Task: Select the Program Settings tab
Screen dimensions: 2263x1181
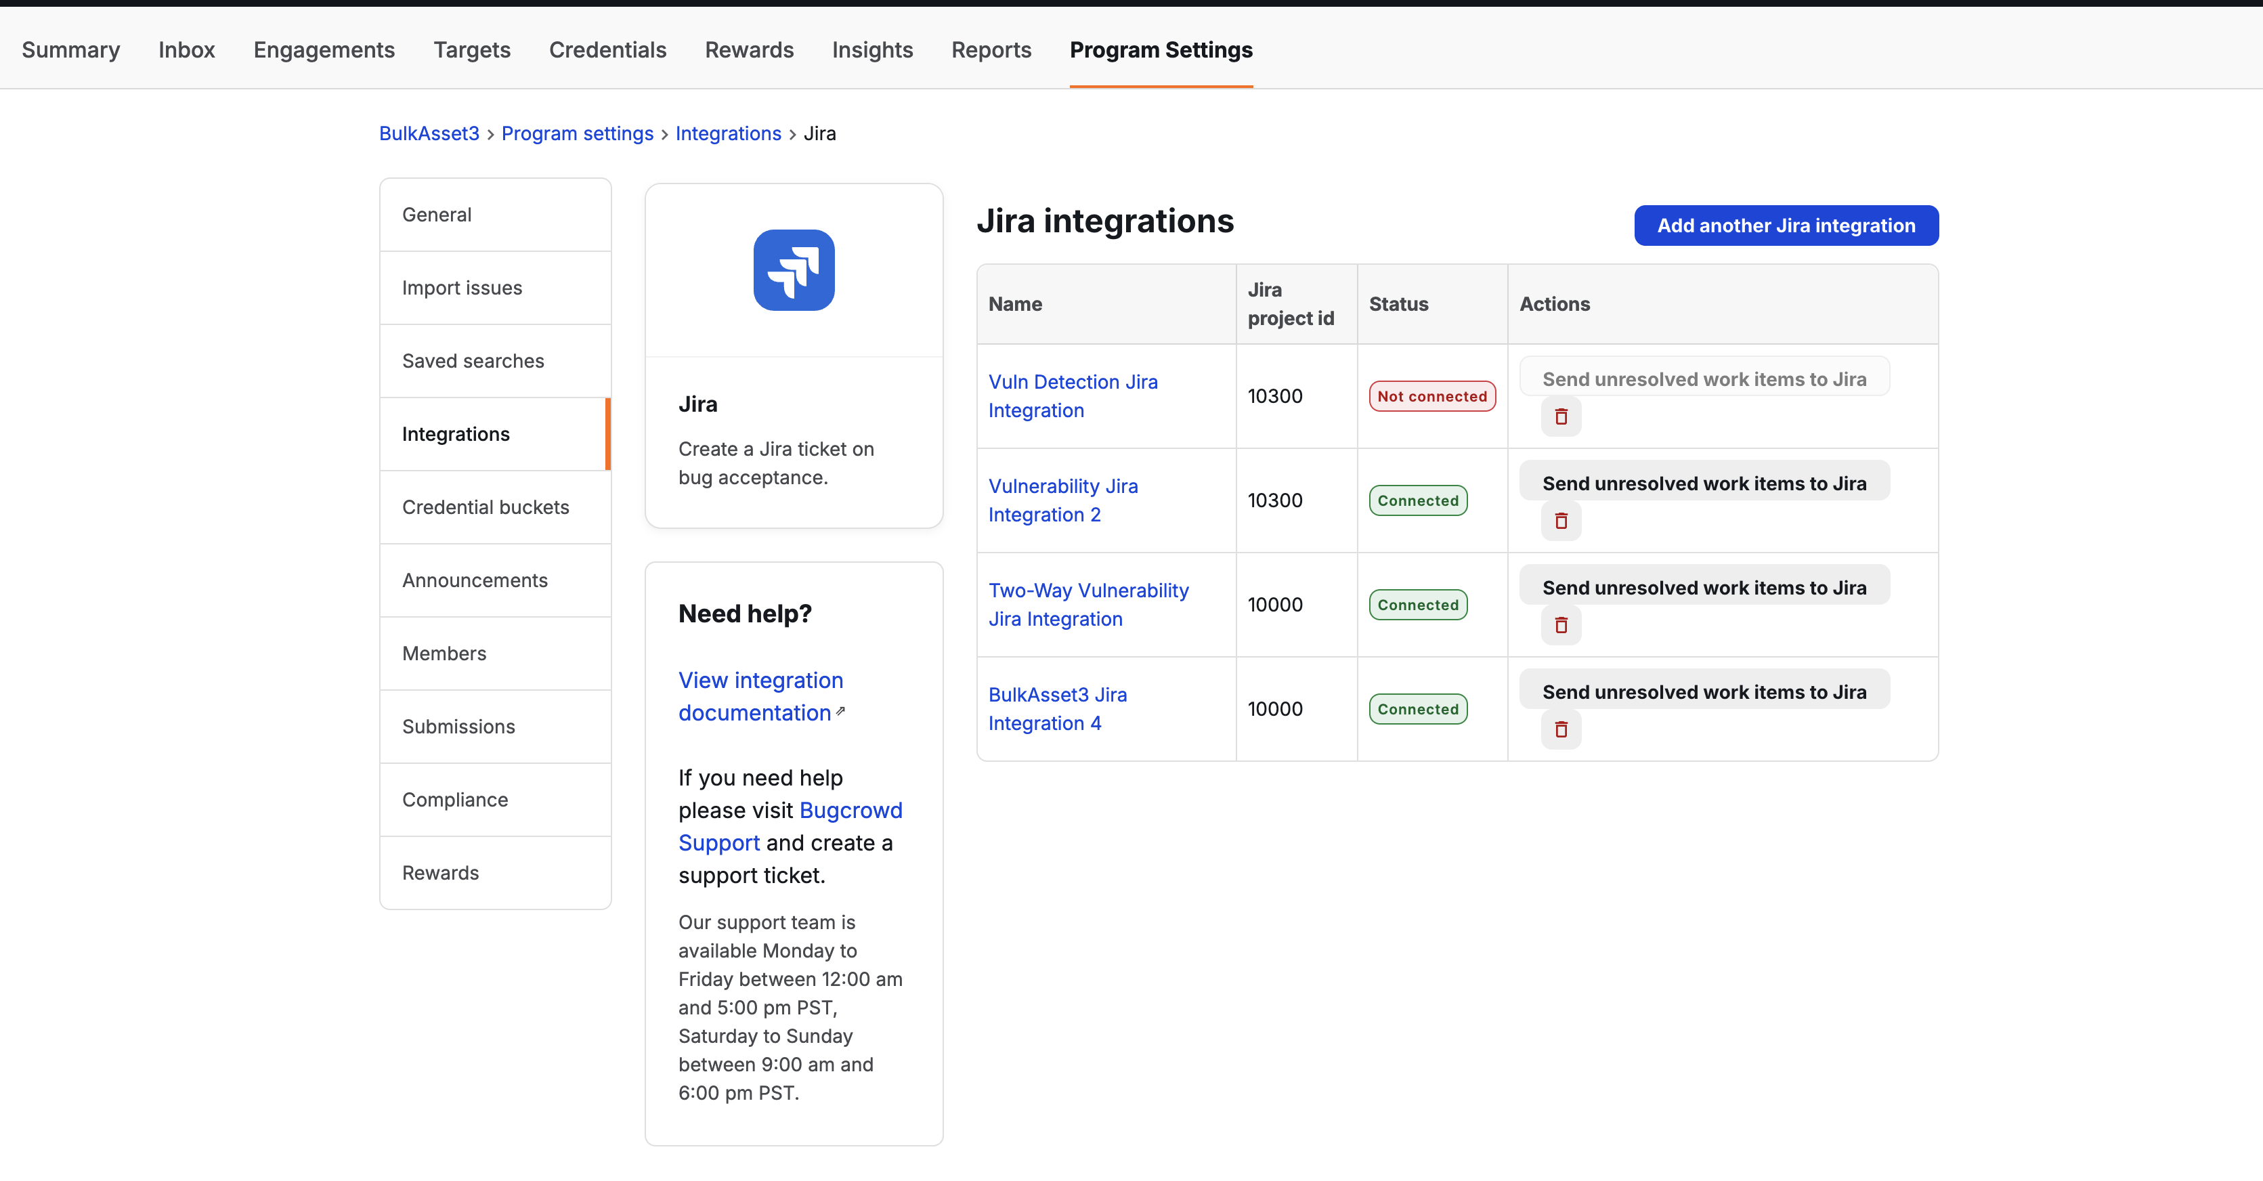Action: coord(1161,50)
